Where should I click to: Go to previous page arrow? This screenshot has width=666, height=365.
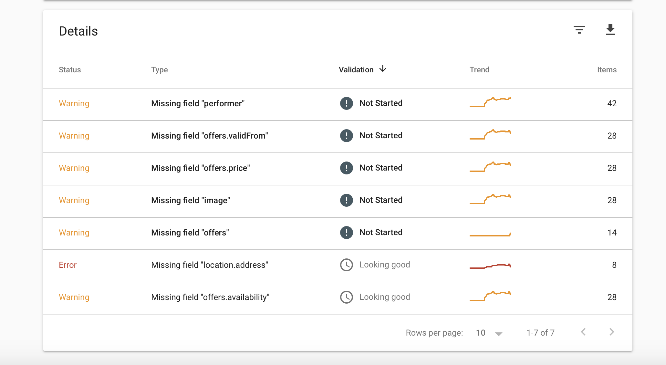(x=583, y=332)
